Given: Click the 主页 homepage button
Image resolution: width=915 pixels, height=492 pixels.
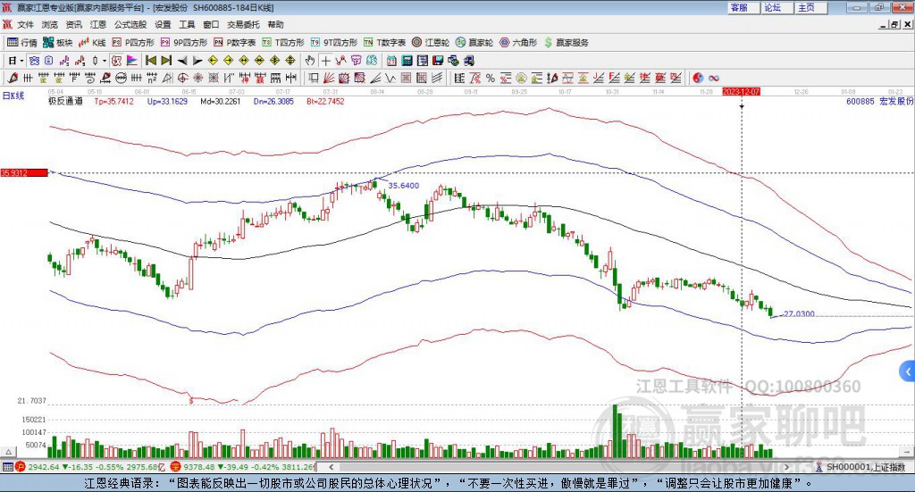Looking at the screenshot, I should (810, 7).
